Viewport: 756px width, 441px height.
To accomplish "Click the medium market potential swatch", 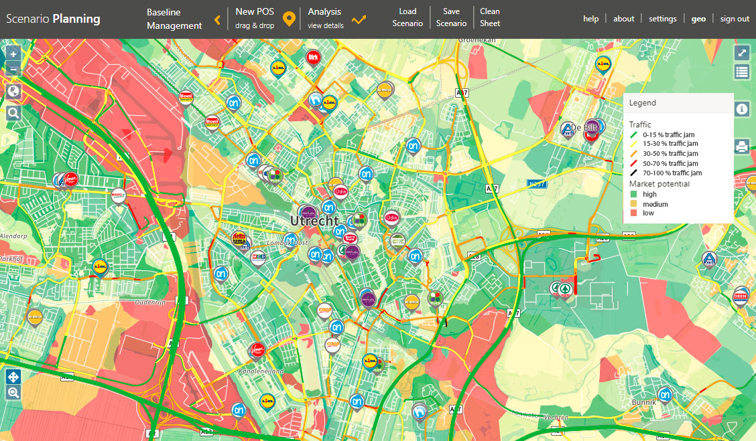I will point(633,204).
